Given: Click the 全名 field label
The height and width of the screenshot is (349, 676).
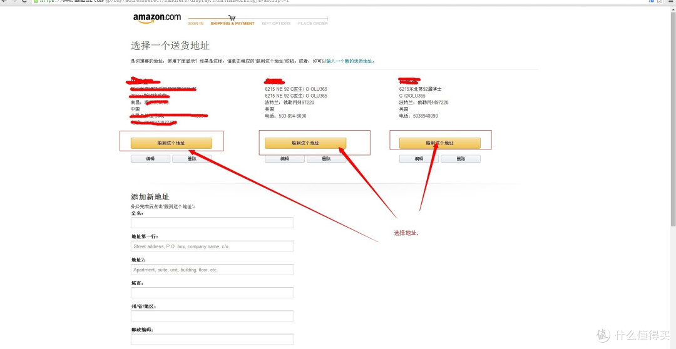Looking at the screenshot, I should pos(137,213).
